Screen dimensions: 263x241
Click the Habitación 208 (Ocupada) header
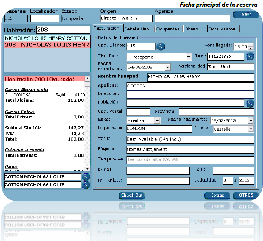44,79
